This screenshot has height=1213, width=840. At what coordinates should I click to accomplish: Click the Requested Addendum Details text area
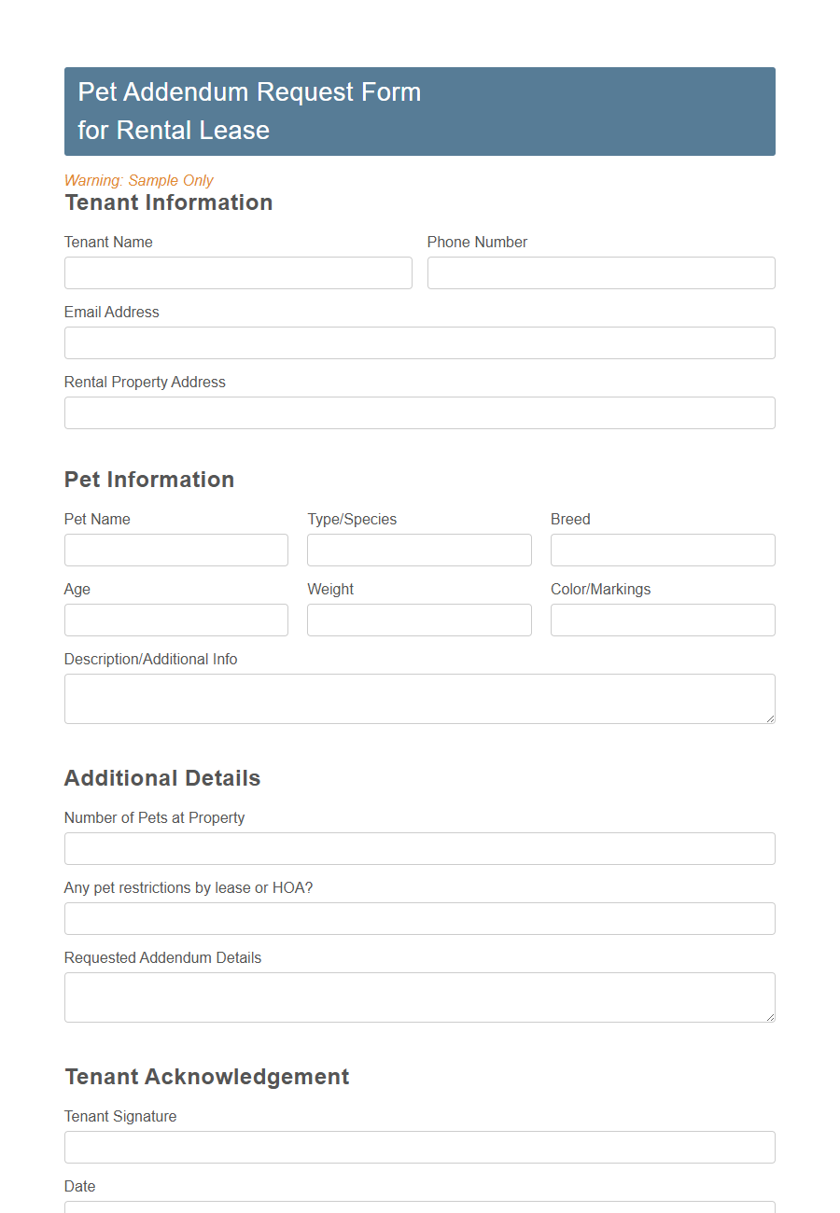point(419,997)
